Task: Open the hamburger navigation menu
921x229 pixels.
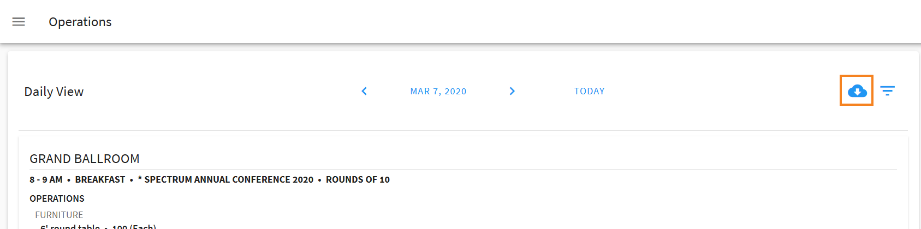Action: [19, 22]
